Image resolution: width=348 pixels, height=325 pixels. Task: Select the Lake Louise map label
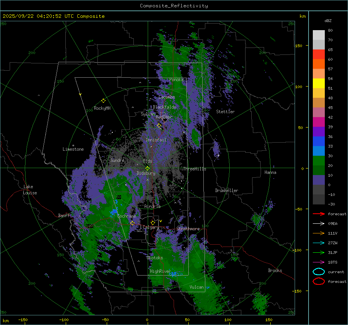coord(29,190)
